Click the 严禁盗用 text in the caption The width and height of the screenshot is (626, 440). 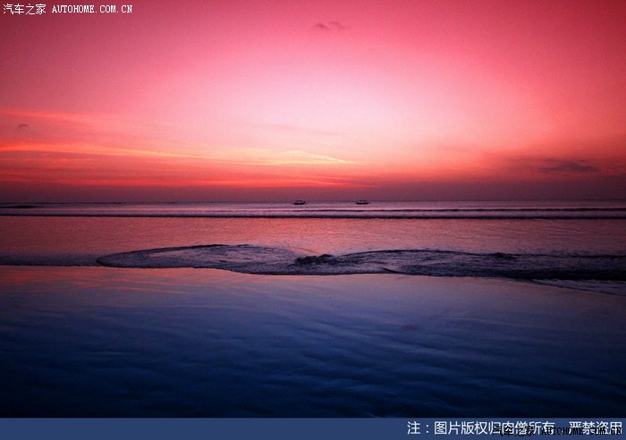pos(596,428)
